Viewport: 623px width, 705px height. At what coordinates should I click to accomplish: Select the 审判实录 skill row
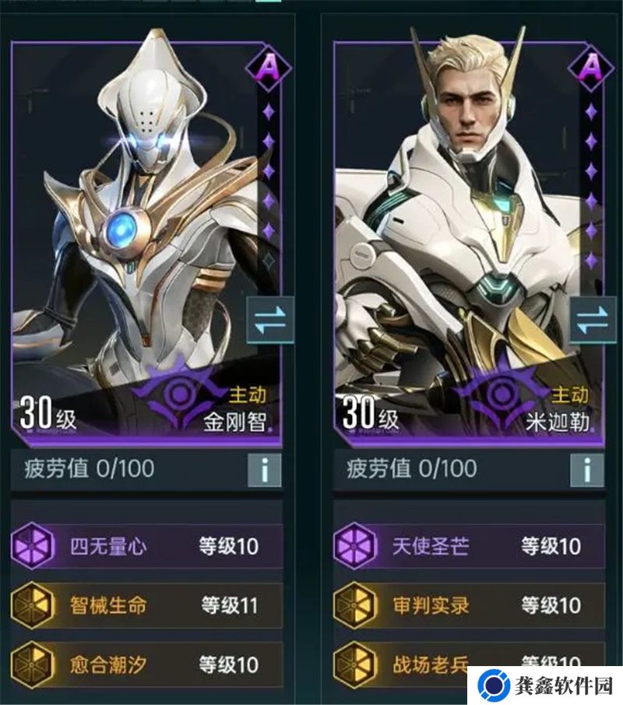[x=469, y=605]
